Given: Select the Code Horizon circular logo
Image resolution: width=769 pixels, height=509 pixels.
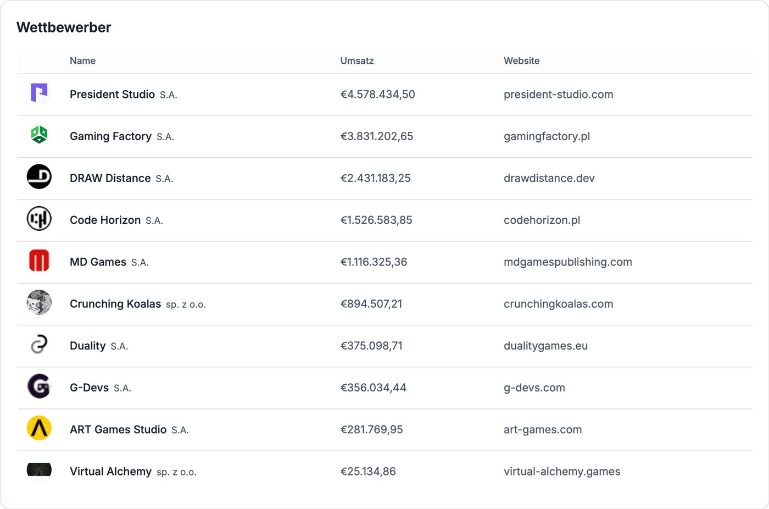Looking at the screenshot, I should 39,219.
